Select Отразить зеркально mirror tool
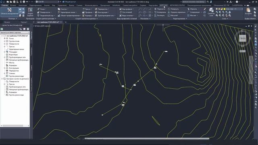 (x=177, y=12)
